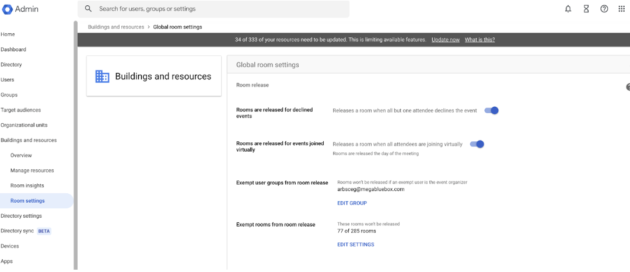Toggle rooms released for events joined virtually
The height and width of the screenshot is (272, 630).
[477, 144]
